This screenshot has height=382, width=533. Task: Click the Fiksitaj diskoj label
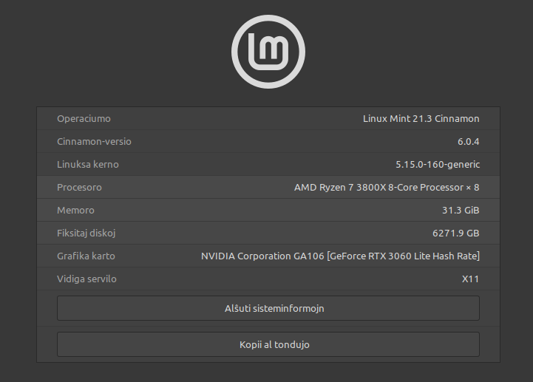86,233
